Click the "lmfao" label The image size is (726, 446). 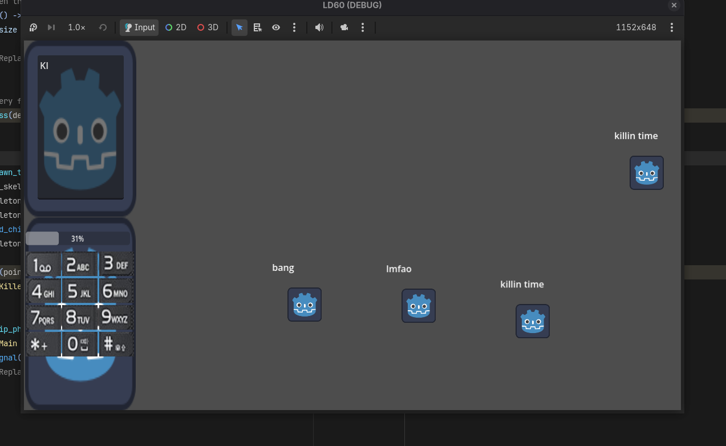click(399, 269)
